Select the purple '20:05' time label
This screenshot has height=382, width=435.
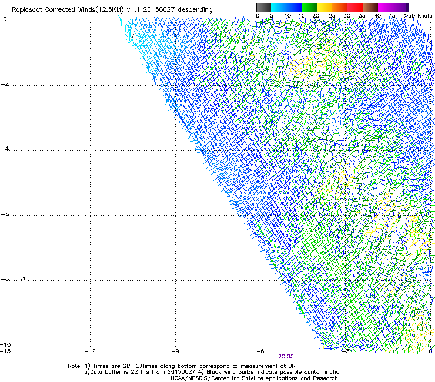(x=286, y=357)
